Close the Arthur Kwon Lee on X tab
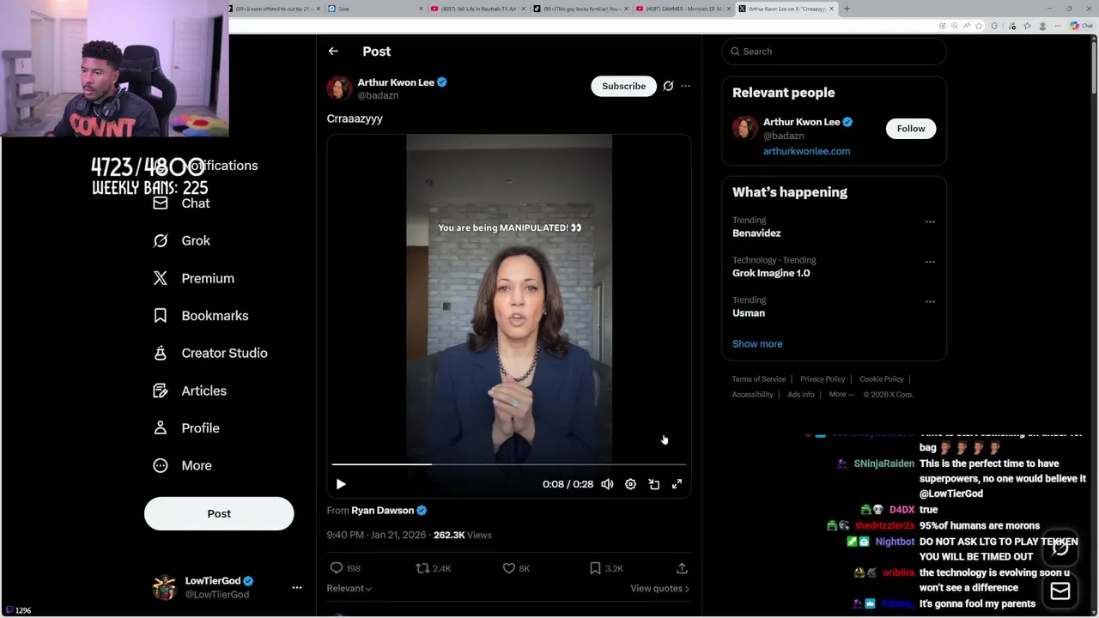The height and width of the screenshot is (618, 1099). [x=831, y=9]
